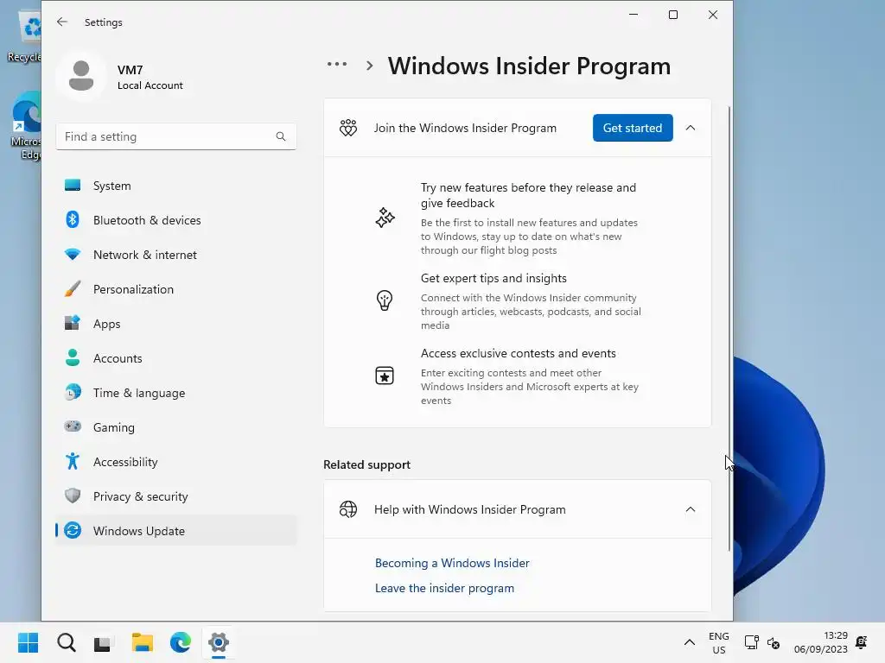Click the globe help icon beside Help with Windows Insider Program
The image size is (885, 663).
tap(348, 509)
